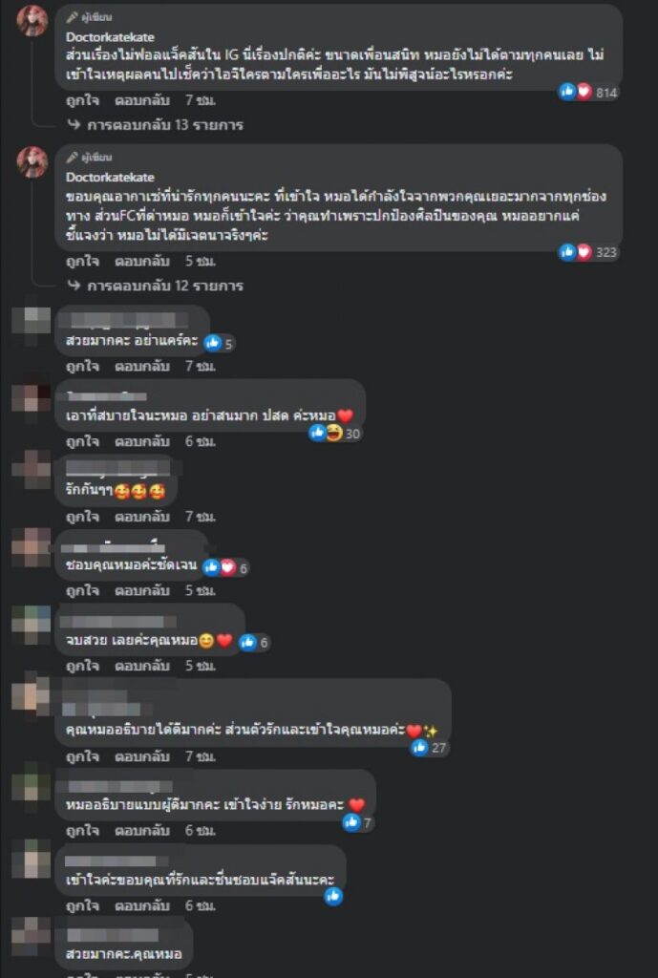Click ตอบกลับ under คุณหมออธิบายได้ดีมาก comment
The width and height of the screenshot is (658, 978).
coord(142,756)
